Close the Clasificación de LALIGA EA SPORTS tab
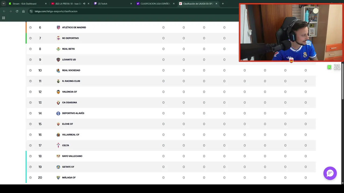The image size is (344, 193). coord(216,4)
